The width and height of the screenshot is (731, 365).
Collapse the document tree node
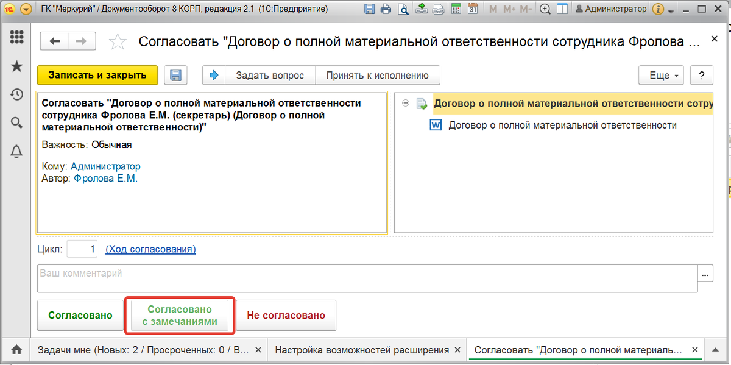[405, 104]
